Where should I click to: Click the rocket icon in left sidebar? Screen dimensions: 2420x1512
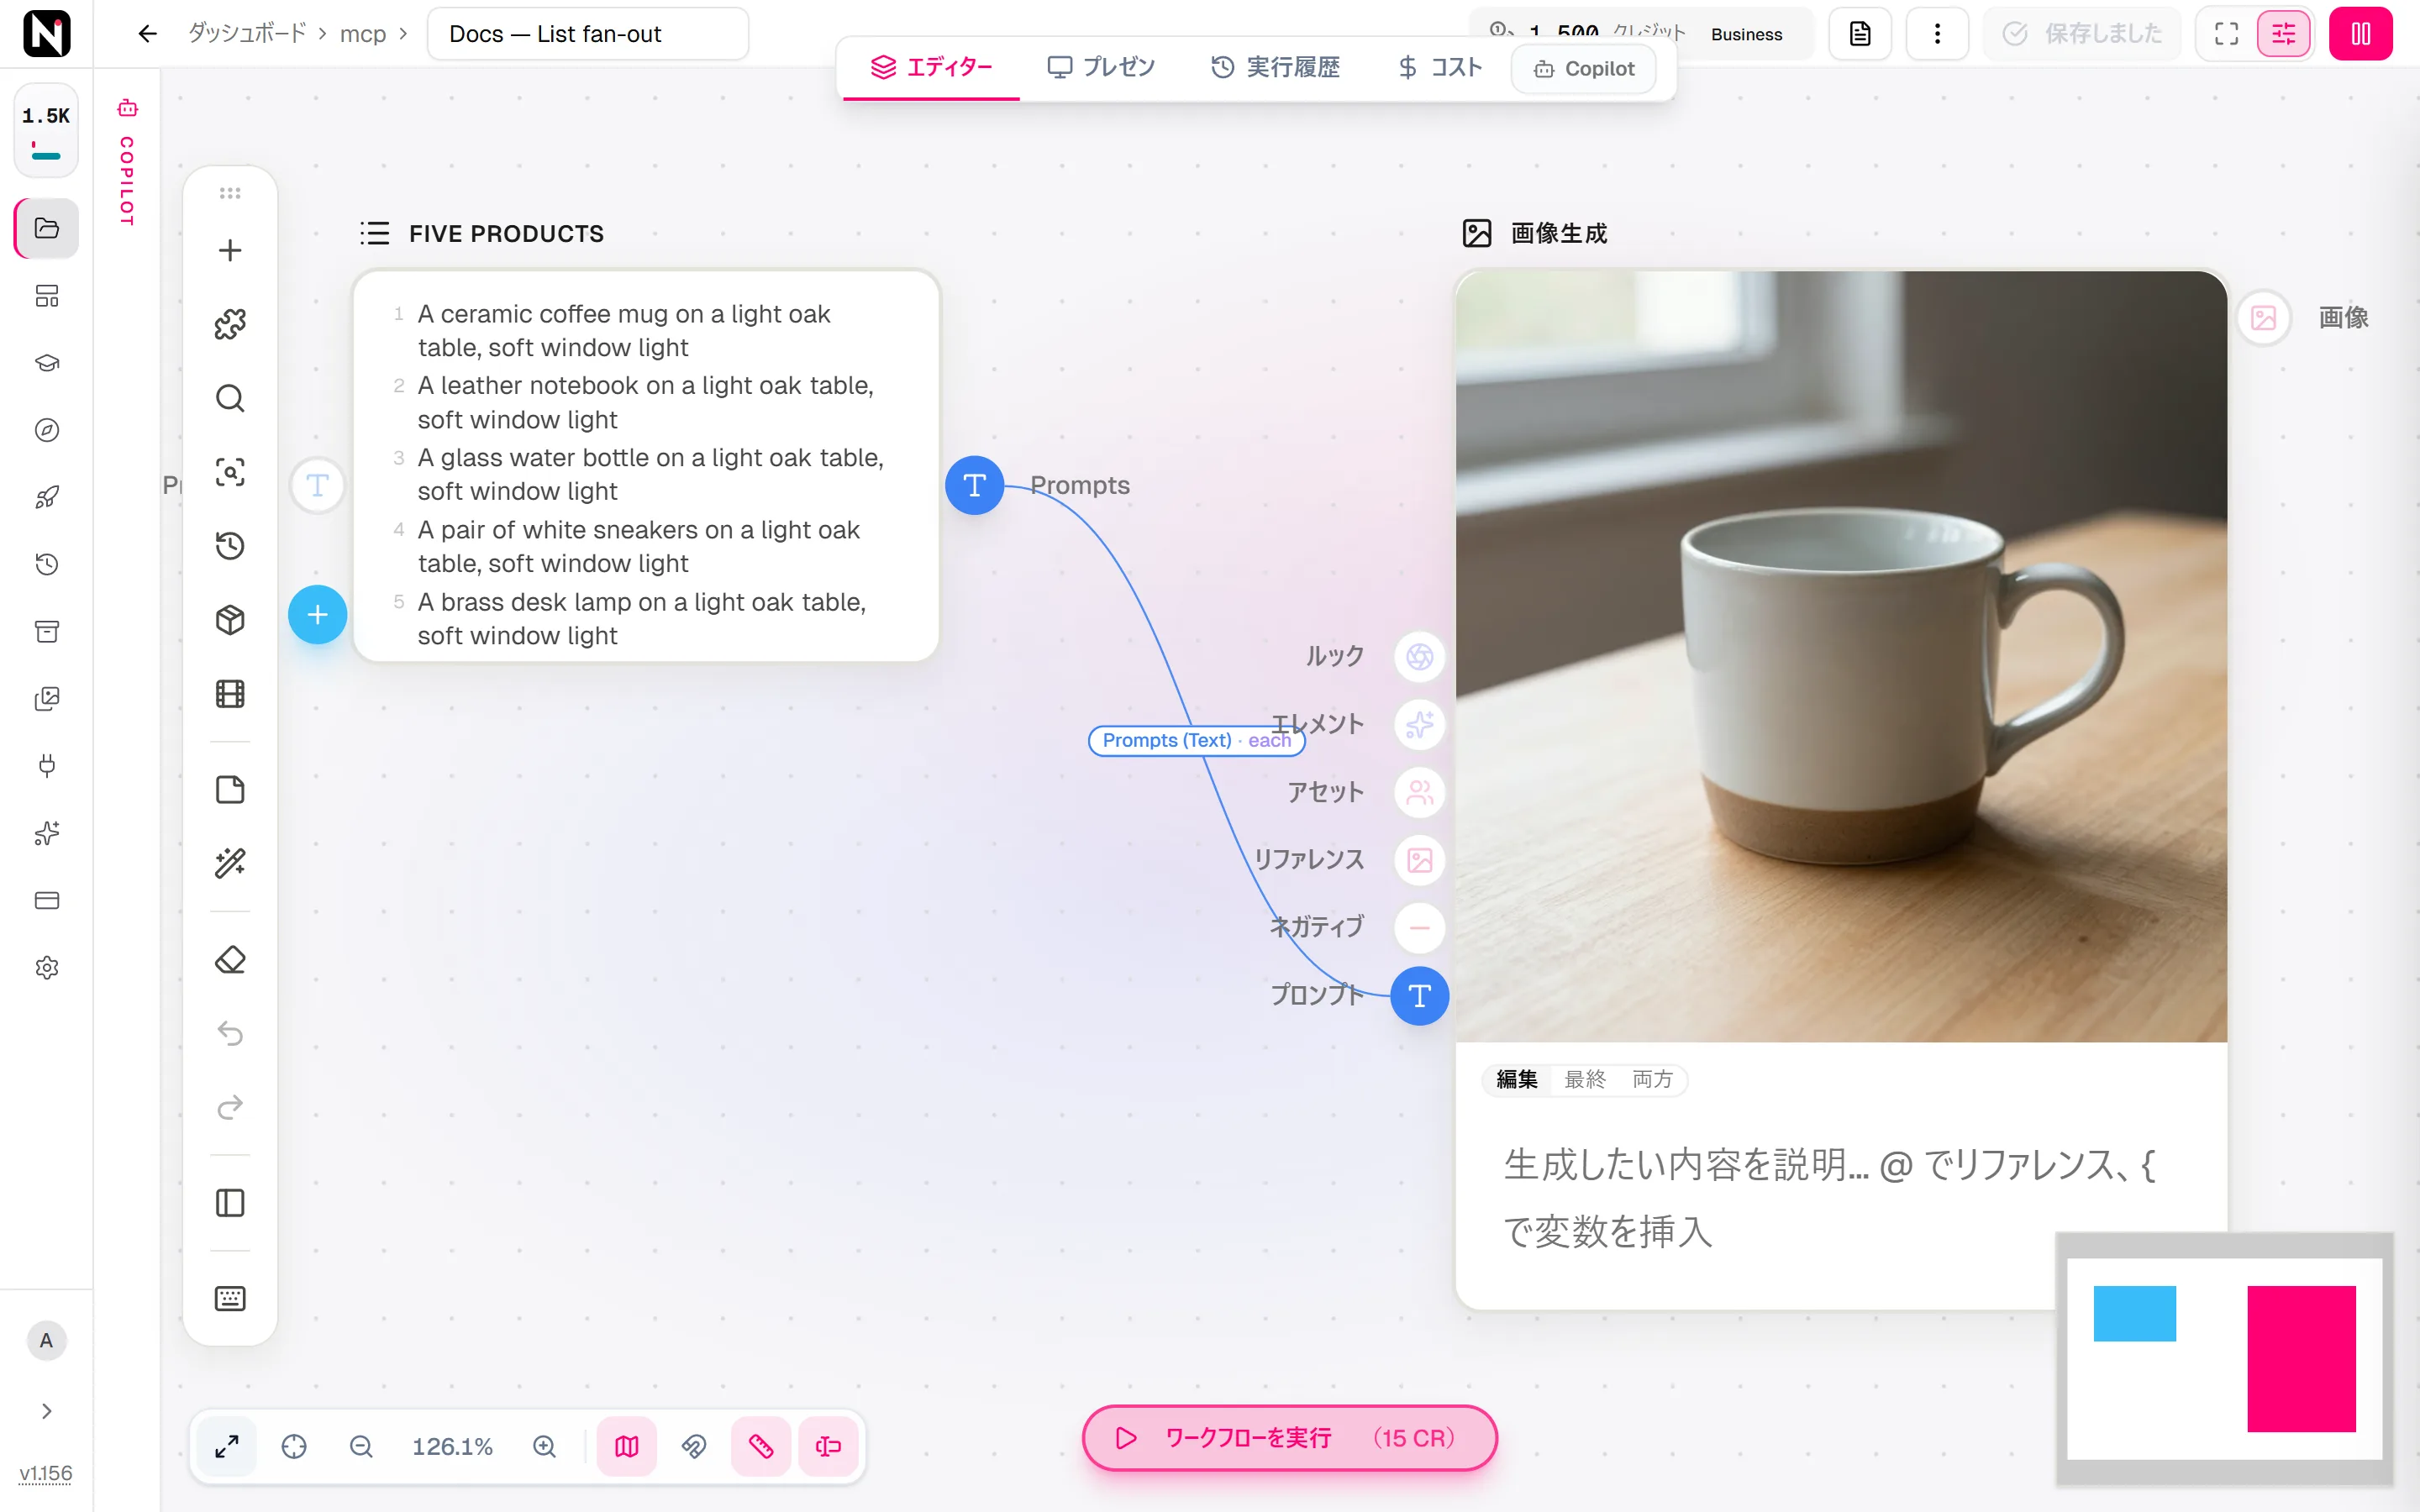click(47, 497)
